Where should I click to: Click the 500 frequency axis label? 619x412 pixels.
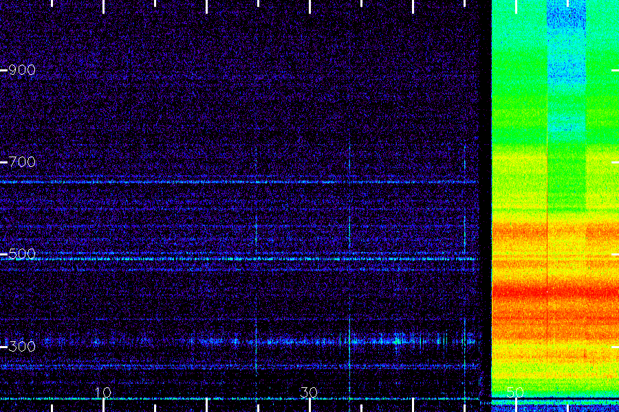click(x=22, y=254)
